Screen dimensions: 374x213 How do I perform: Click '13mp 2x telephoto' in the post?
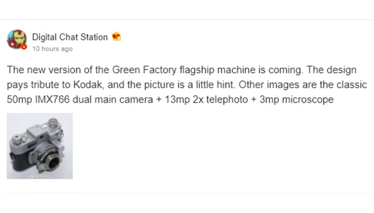(206, 100)
